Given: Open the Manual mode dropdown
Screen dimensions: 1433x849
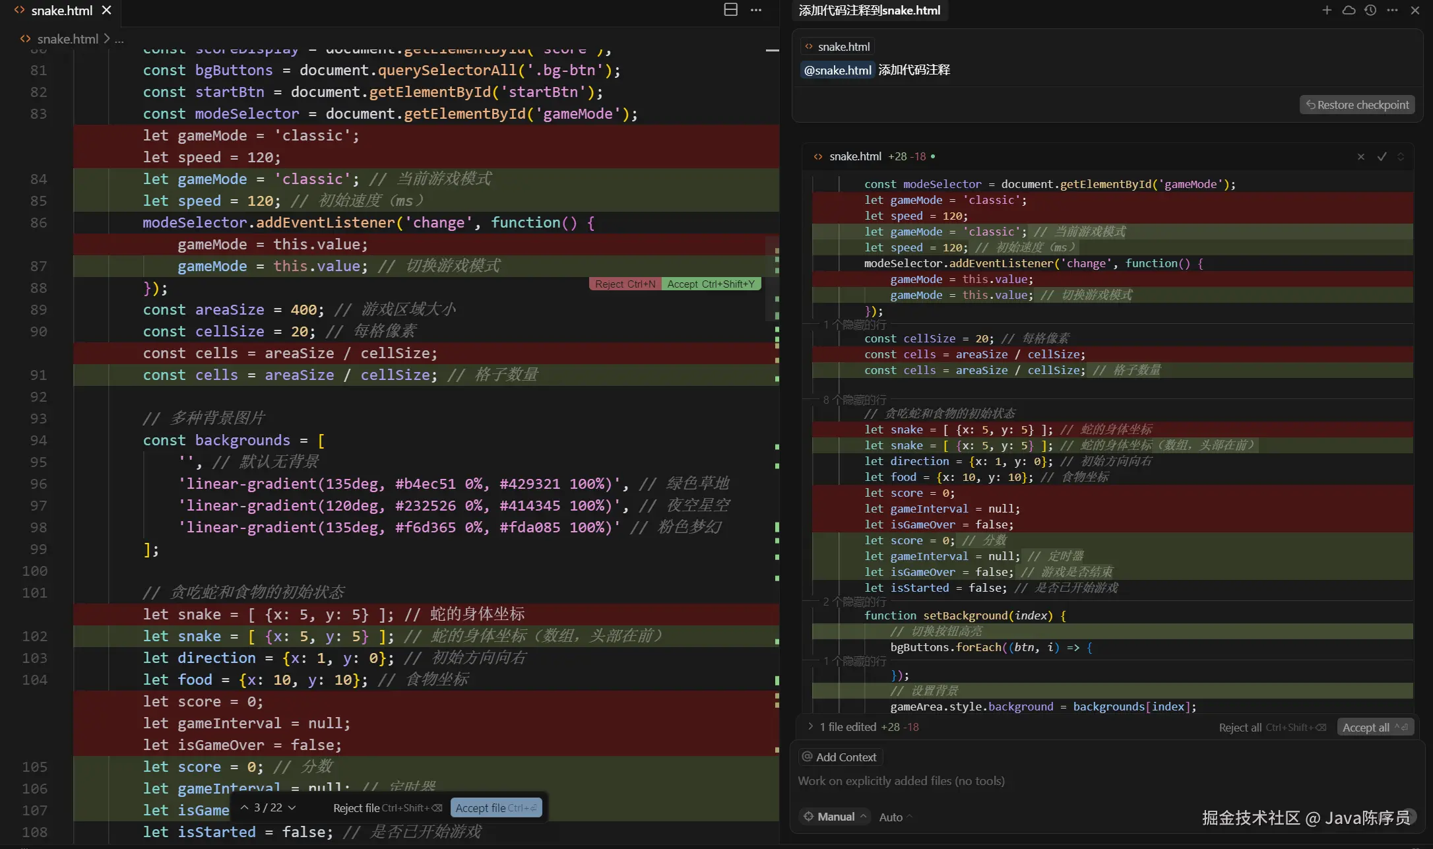Looking at the screenshot, I should pos(835,817).
